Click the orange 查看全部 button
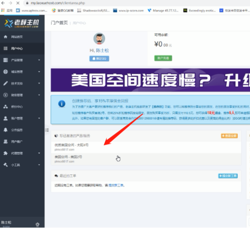 [229, 136]
